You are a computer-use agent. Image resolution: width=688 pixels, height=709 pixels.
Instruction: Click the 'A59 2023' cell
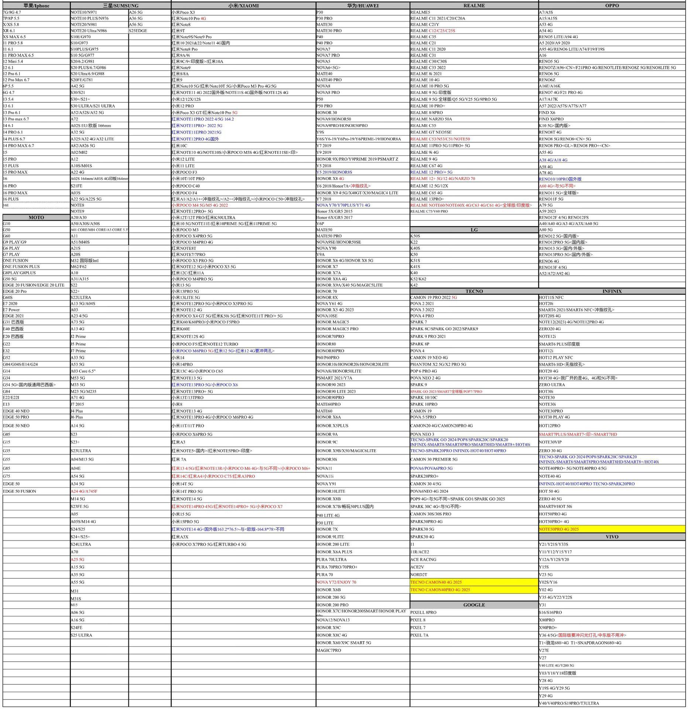(x=612, y=211)
